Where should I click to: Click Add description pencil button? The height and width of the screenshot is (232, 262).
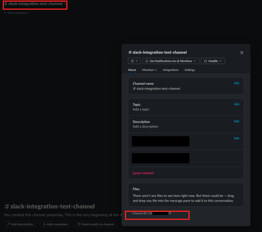(20, 224)
